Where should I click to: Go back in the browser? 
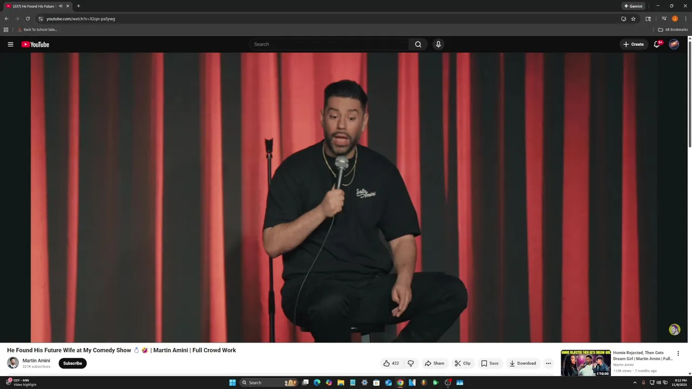click(x=6, y=18)
